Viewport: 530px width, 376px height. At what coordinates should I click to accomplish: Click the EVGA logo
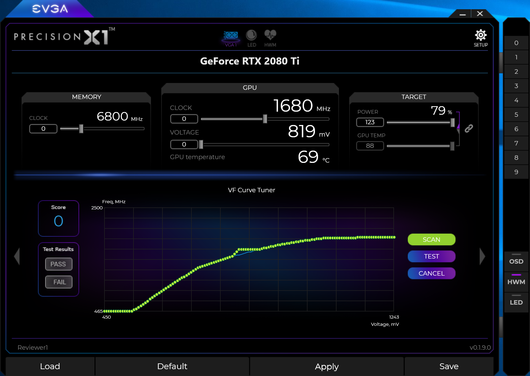tap(50, 9)
